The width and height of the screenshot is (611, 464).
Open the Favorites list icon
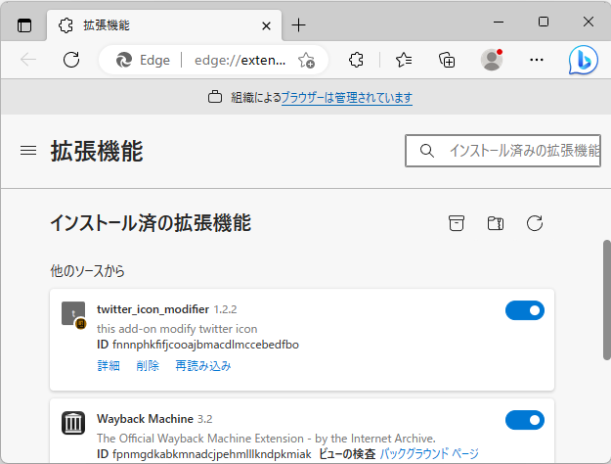(404, 60)
